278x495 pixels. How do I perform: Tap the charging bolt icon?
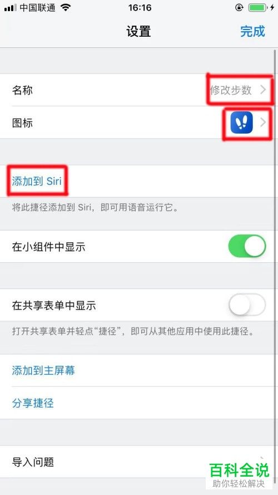[x=272, y=8]
